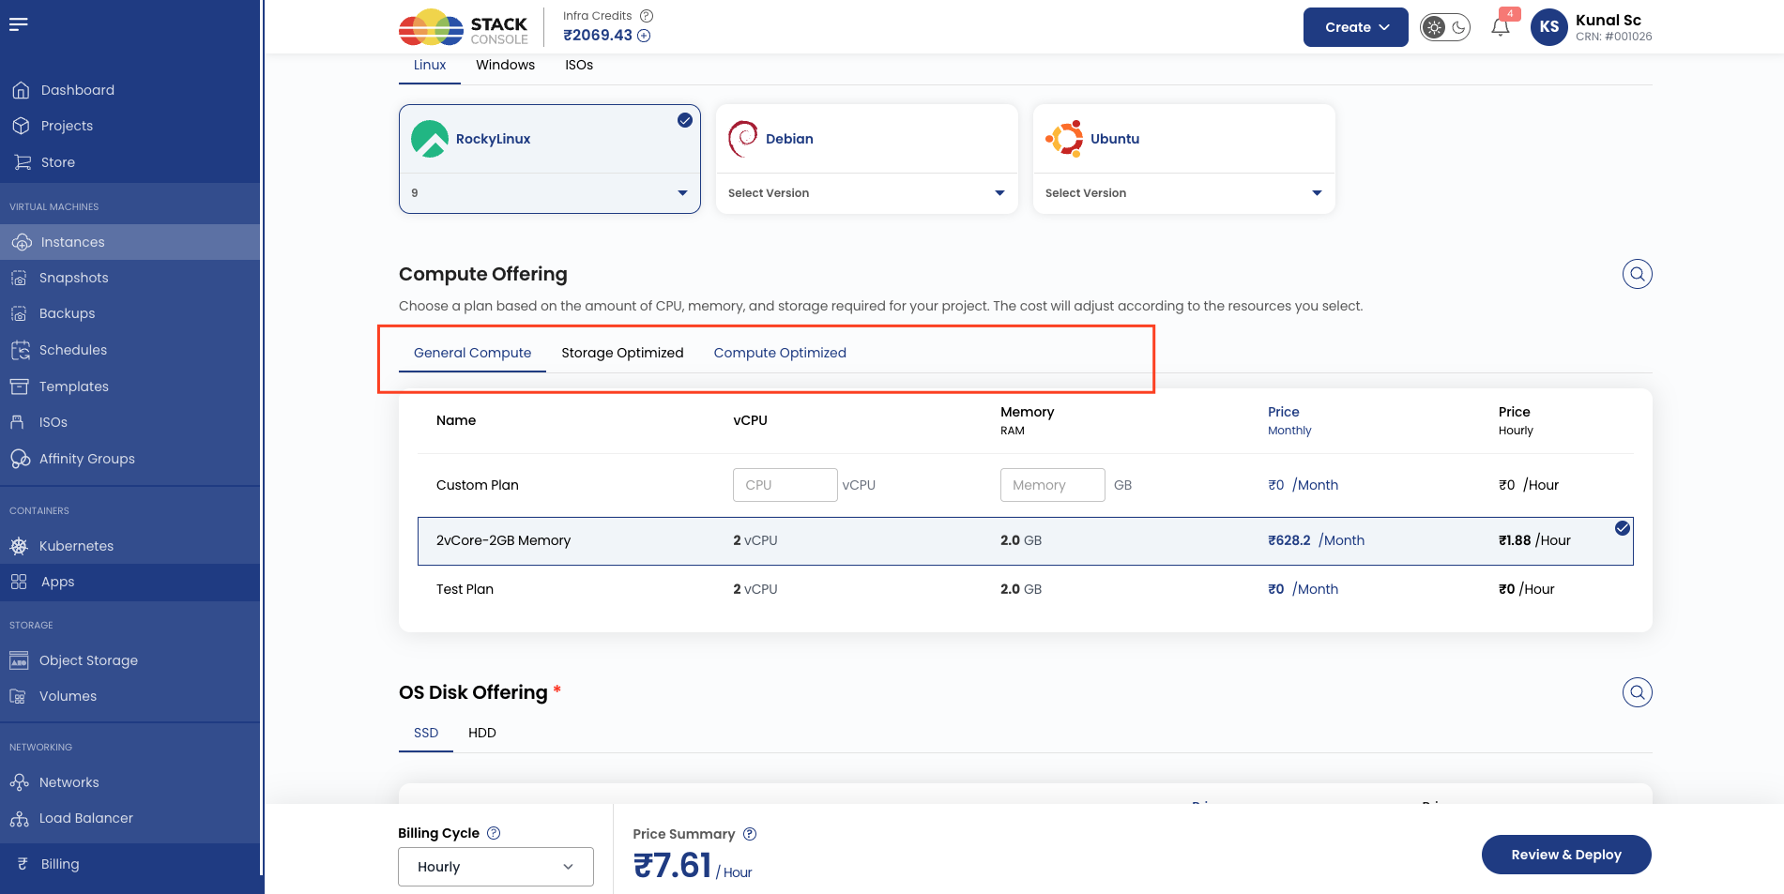Select Storage Optimized tab

pyautogui.click(x=622, y=353)
